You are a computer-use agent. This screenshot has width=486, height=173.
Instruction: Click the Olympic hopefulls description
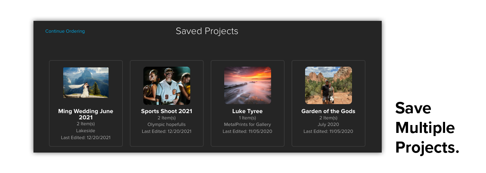pyautogui.click(x=166, y=125)
